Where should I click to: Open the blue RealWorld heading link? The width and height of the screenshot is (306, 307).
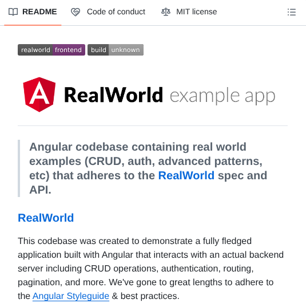click(x=46, y=218)
